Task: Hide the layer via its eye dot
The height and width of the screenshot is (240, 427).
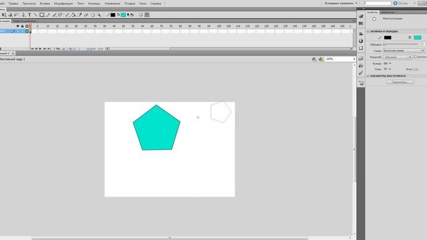Action: pos(18,31)
